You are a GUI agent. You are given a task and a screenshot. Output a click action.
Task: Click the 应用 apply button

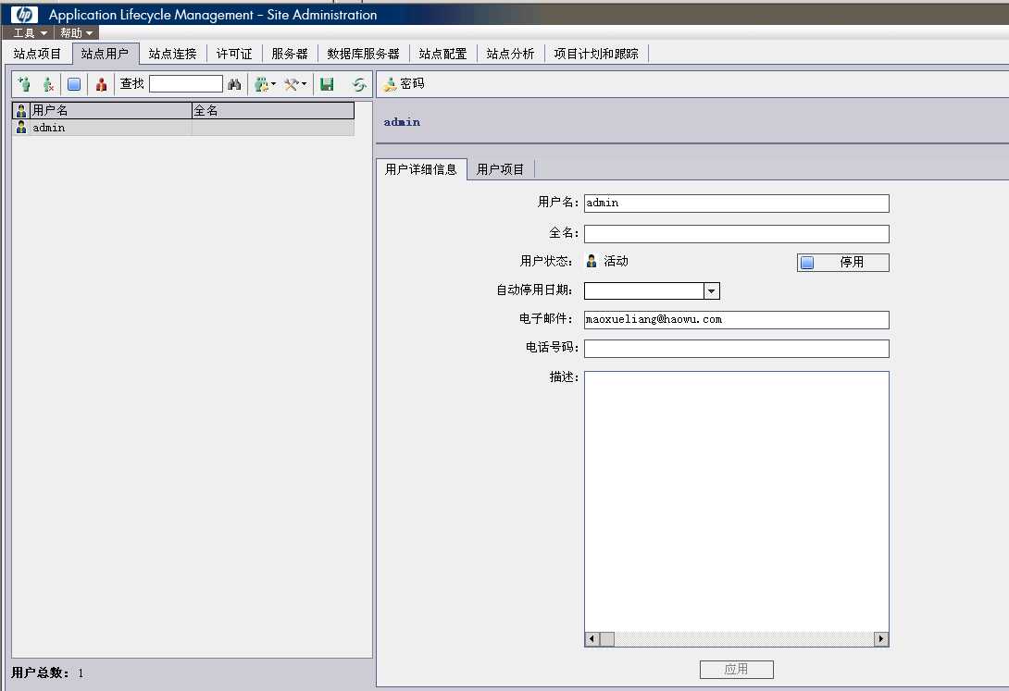(736, 669)
